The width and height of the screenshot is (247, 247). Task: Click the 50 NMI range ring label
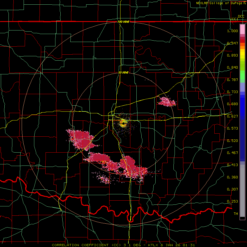[123, 73]
